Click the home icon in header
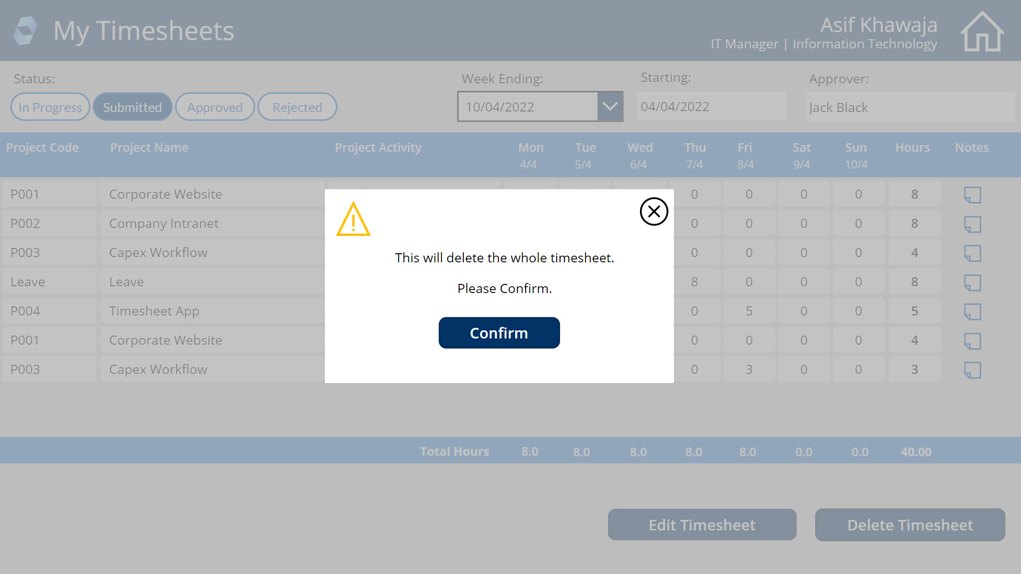The width and height of the screenshot is (1021, 574). (x=982, y=32)
